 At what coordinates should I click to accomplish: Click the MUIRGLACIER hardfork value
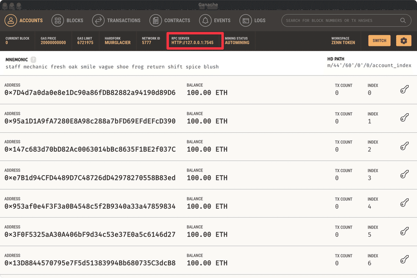(x=118, y=43)
